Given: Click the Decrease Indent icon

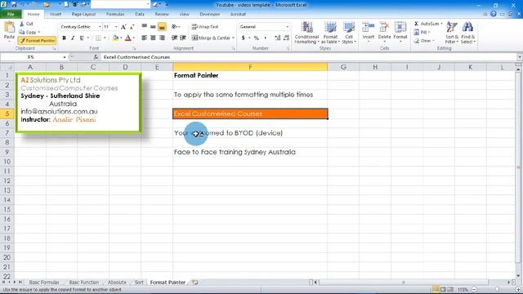Looking at the screenshot, I should [174, 38].
